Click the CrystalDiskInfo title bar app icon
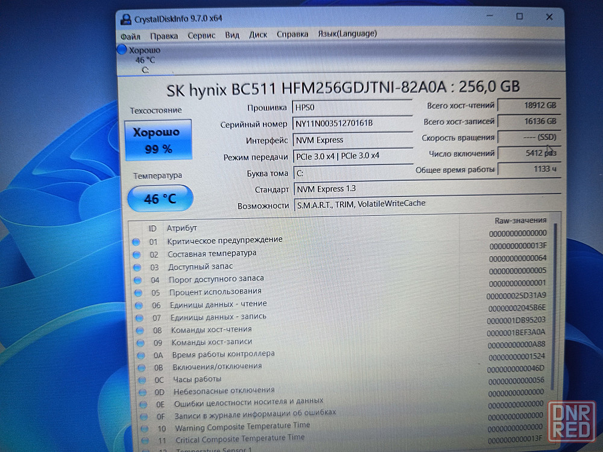603x452 pixels. (125, 19)
